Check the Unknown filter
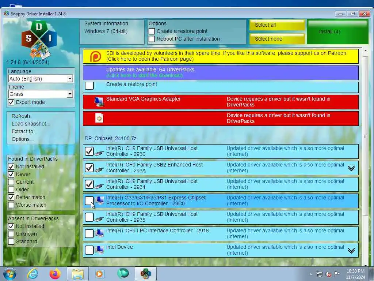The image size is (374, 281). click(11, 234)
